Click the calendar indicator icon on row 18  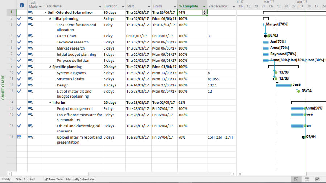pos(20,137)
